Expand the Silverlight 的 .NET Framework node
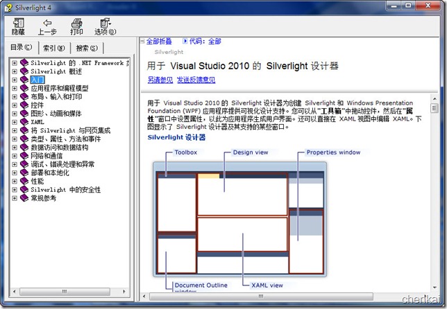 point(15,63)
